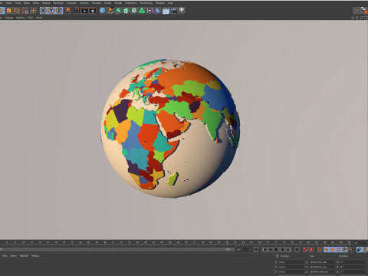This screenshot has height=276, width=368.
Task: Open the Character menu
Action: (71, 3)
